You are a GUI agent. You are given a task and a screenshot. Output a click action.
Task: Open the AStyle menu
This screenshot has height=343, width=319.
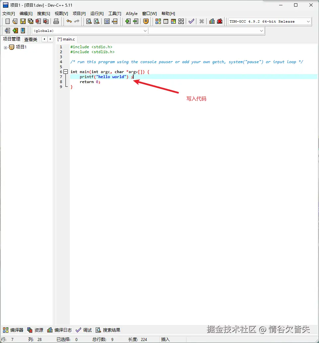[x=132, y=14]
